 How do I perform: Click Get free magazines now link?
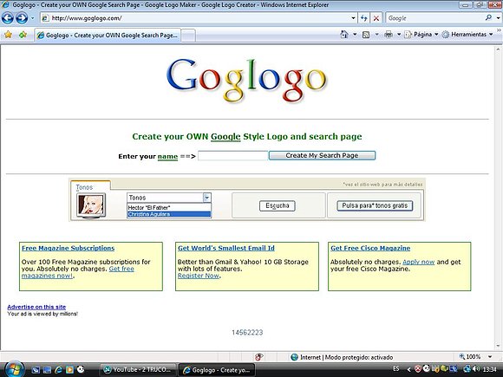(121, 269)
